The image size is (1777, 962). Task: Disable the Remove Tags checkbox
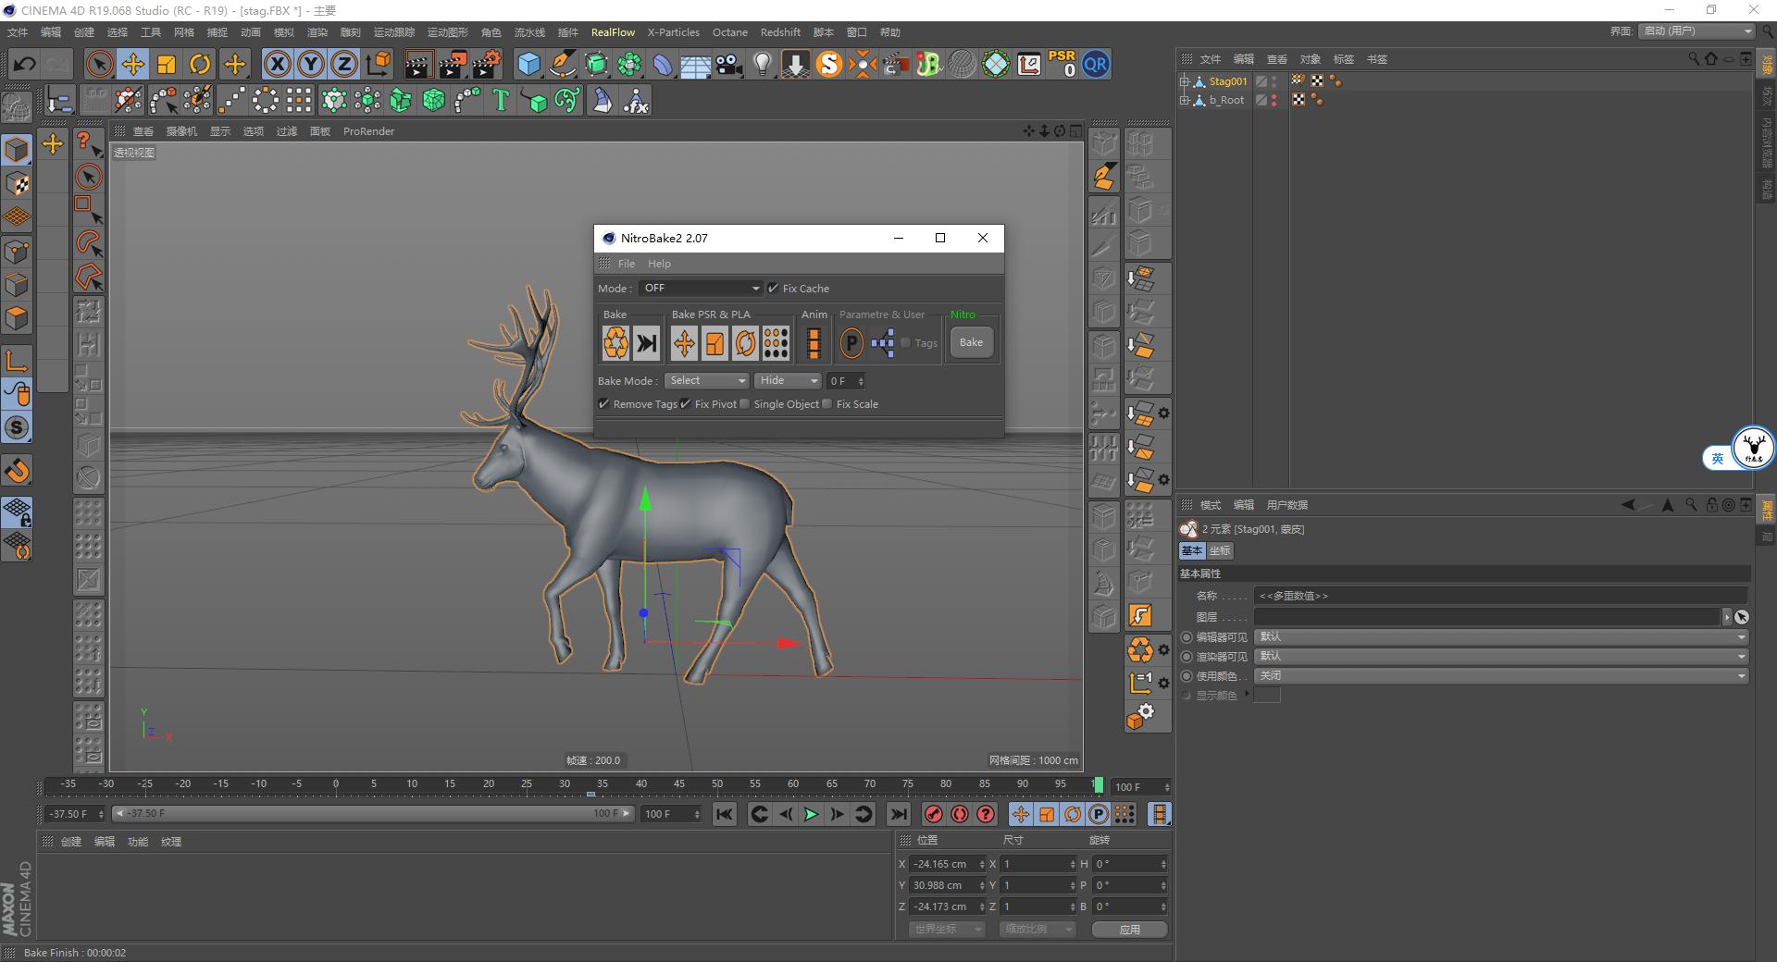(x=603, y=404)
